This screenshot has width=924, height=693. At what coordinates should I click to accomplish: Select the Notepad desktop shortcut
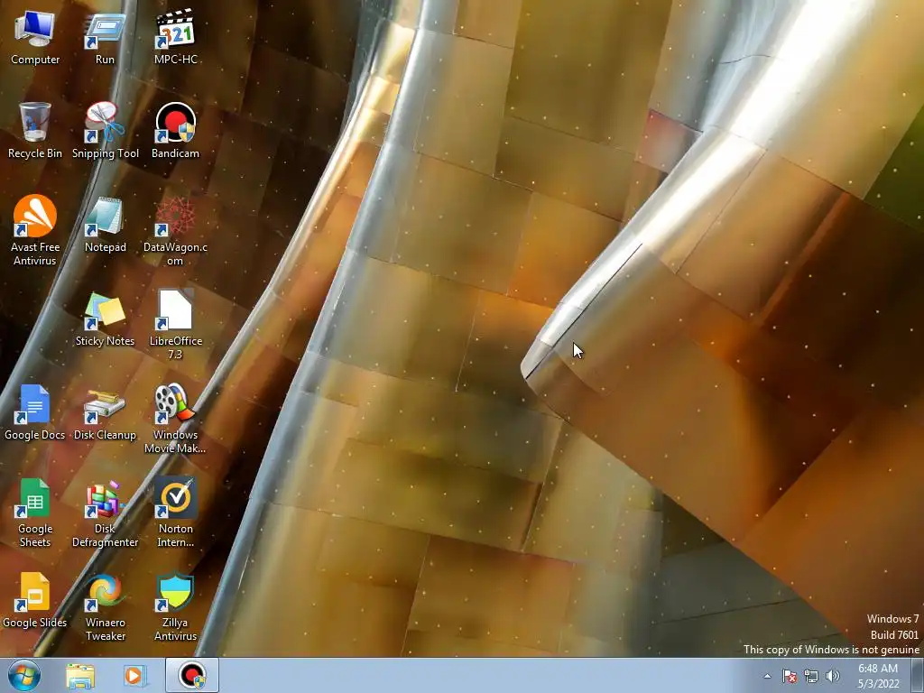coord(105,225)
